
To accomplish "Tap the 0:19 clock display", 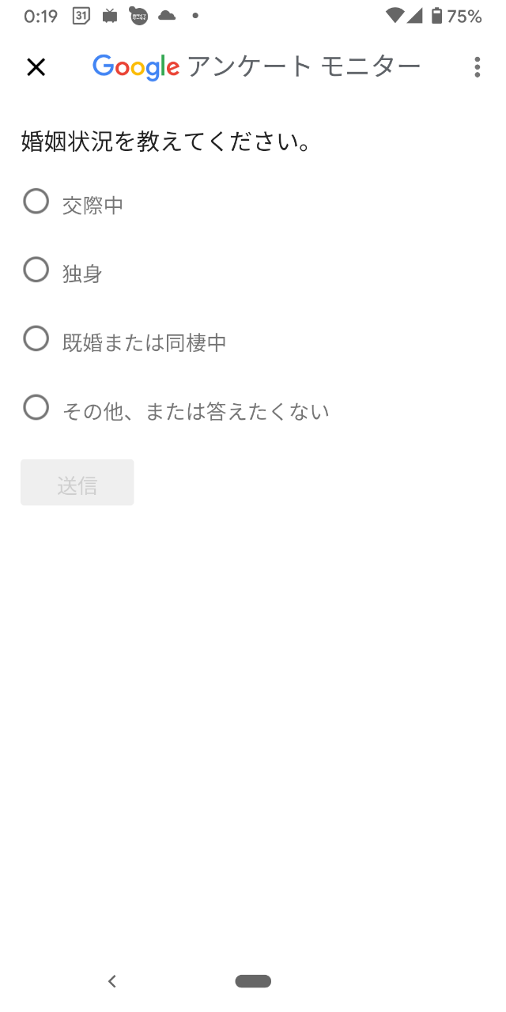I will pyautogui.click(x=40, y=16).
